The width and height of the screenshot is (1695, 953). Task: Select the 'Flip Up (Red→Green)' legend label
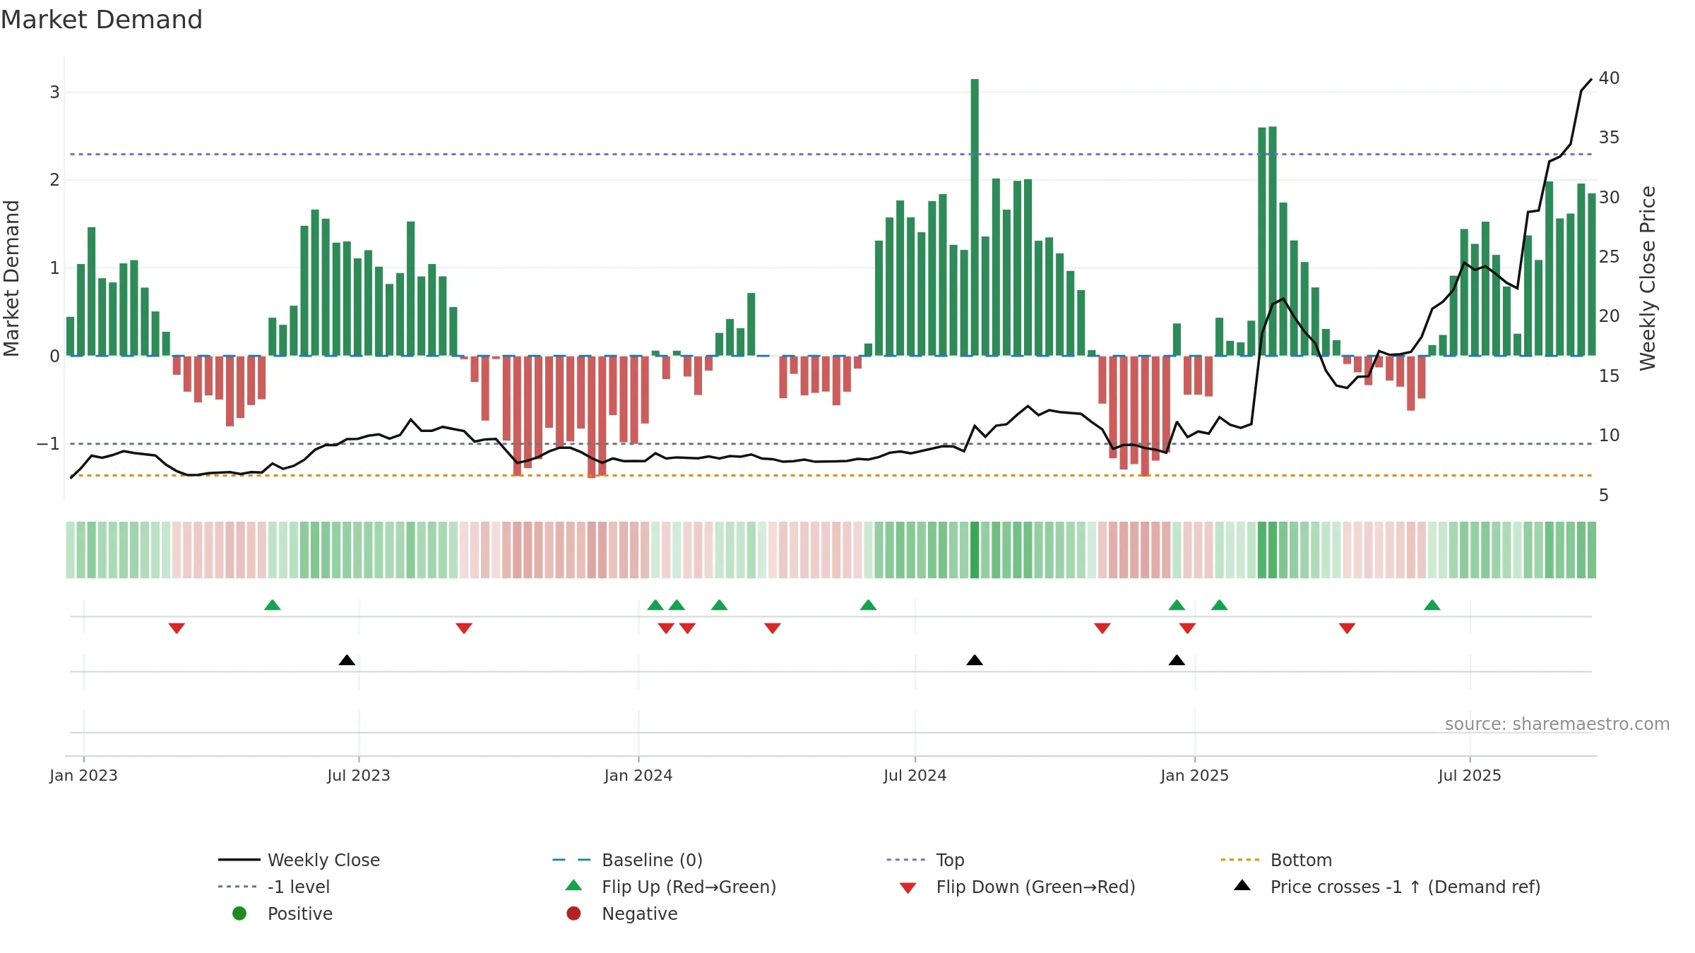(689, 887)
